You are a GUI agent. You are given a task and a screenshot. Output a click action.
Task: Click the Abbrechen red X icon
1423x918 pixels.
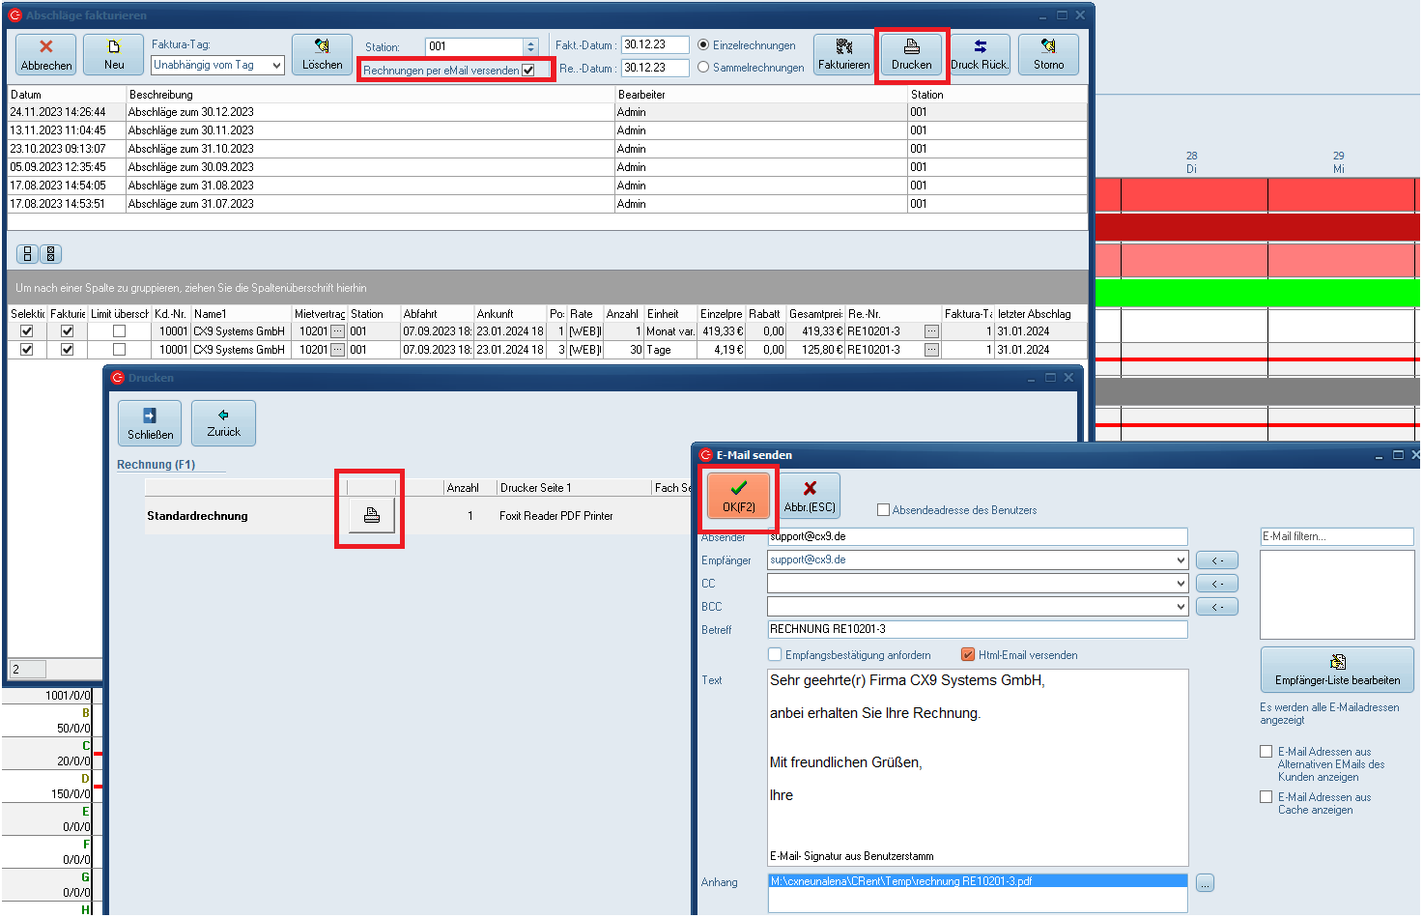pos(45,47)
